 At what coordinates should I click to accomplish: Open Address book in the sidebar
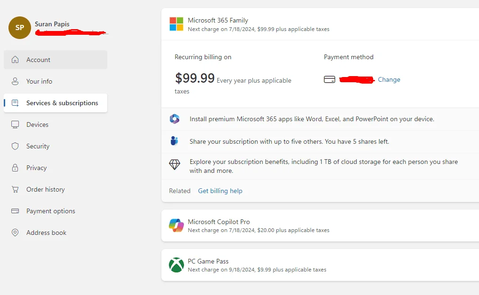click(x=56, y=233)
